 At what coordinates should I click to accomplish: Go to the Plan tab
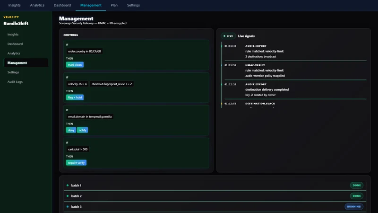114,5
